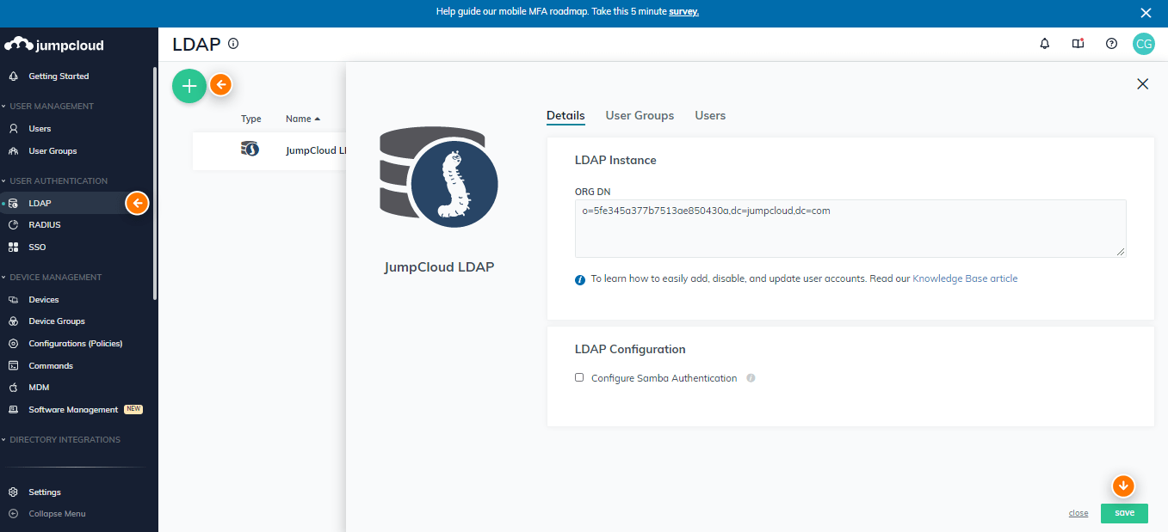The height and width of the screenshot is (532, 1168).
Task: Select the JumpCloud LDAP table row name
Action: (x=315, y=150)
